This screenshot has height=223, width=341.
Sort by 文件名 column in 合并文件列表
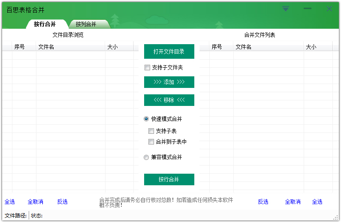[x=269, y=47]
